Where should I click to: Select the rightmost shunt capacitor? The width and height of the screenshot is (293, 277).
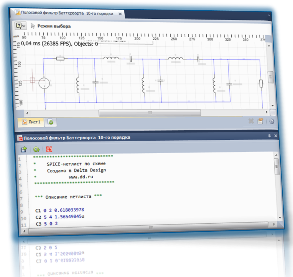tap(229, 84)
